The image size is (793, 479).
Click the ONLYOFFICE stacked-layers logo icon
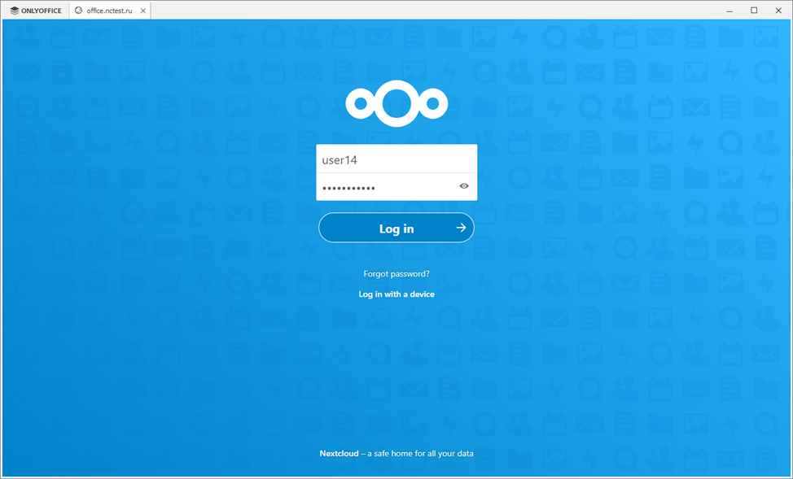point(14,11)
